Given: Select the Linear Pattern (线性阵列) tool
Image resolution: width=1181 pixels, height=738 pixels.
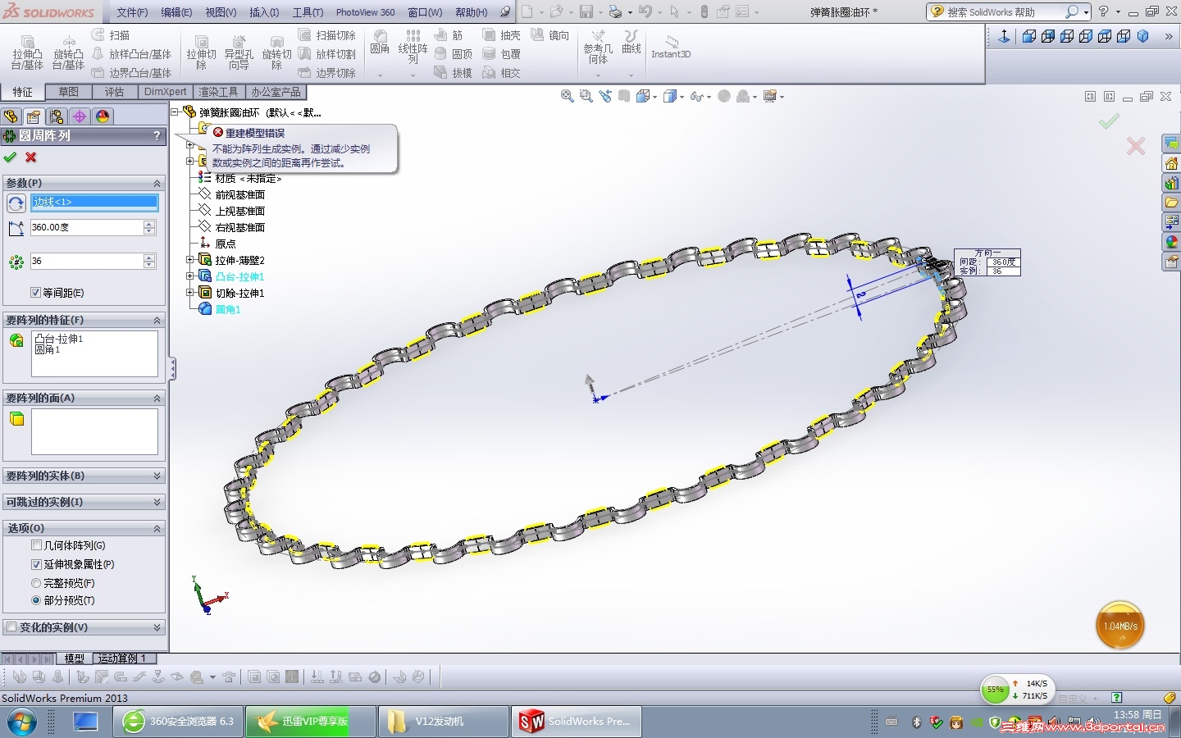Looking at the screenshot, I should 413,47.
